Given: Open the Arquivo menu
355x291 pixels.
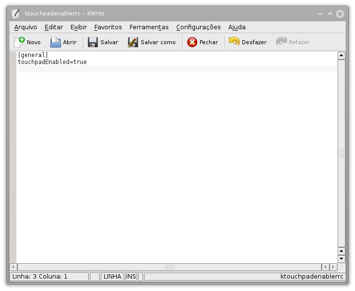Looking at the screenshot, I should coord(26,27).
